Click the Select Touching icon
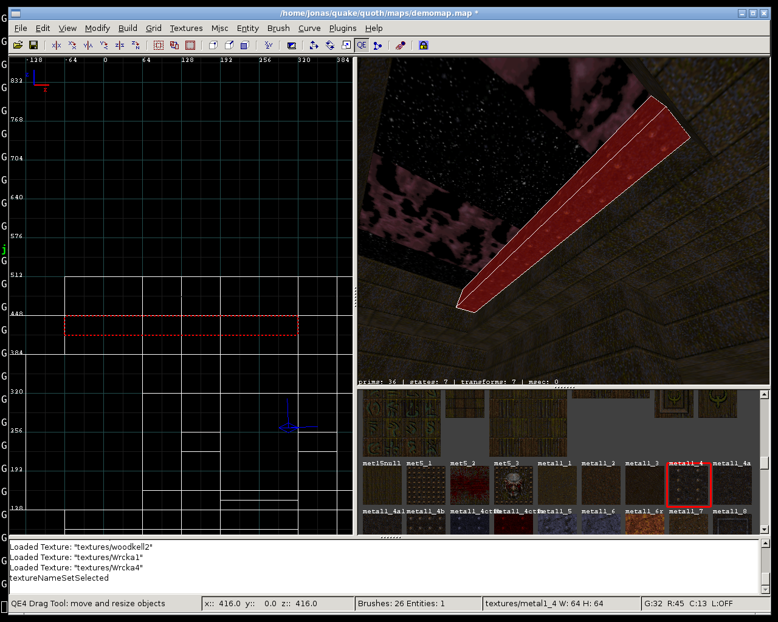 click(174, 45)
